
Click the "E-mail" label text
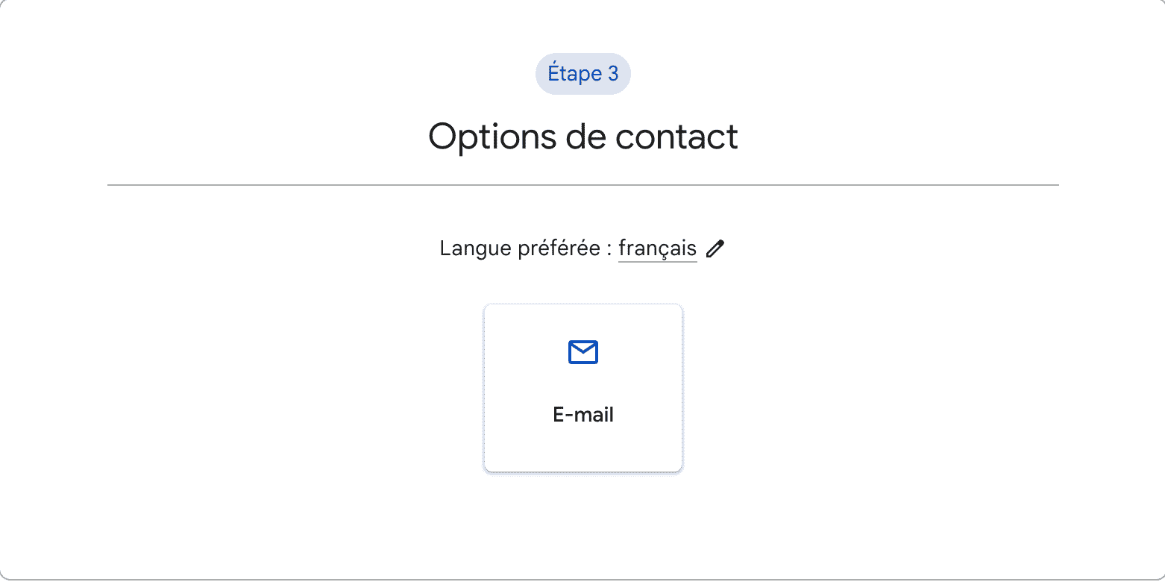tap(583, 415)
